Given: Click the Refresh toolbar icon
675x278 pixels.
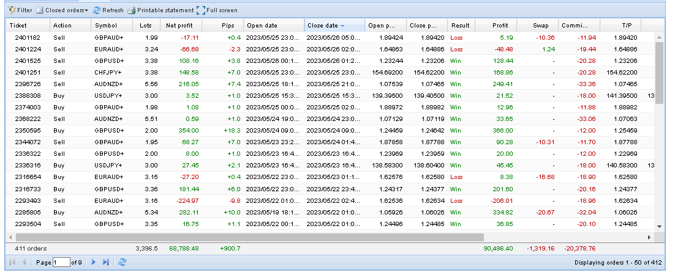Looking at the screenshot, I should pyautogui.click(x=97, y=10).
